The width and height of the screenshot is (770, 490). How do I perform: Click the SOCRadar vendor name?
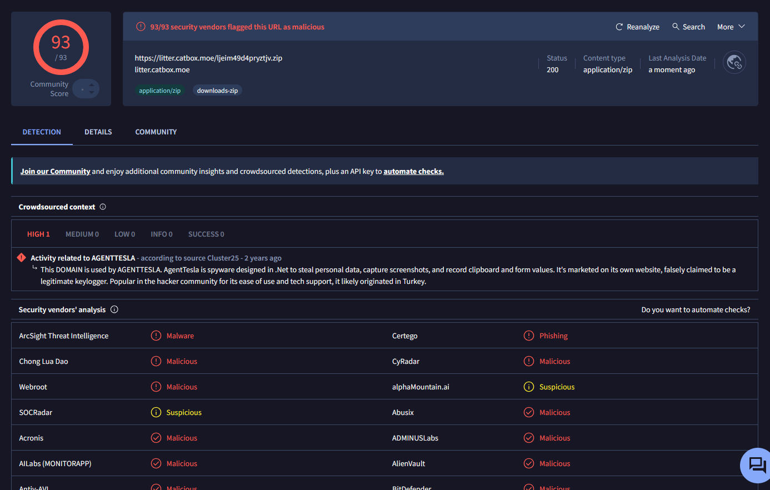pos(36,412)
